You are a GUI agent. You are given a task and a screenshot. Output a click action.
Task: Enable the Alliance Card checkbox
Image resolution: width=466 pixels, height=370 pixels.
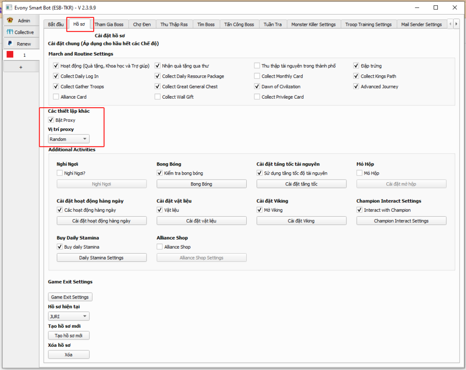point(56,97)
